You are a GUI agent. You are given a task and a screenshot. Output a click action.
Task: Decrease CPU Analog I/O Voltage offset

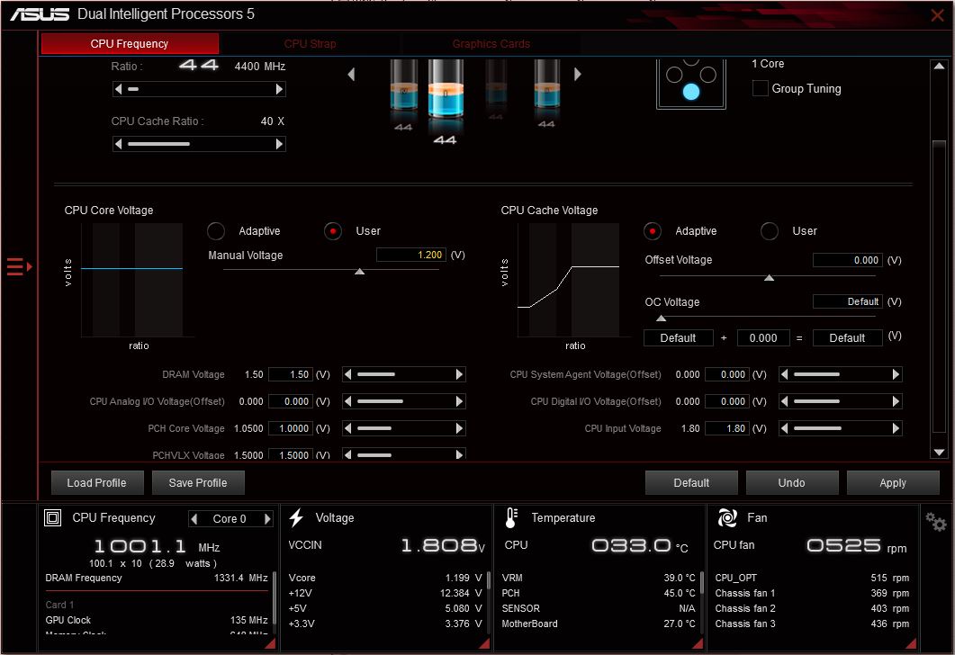click(347, 401)
